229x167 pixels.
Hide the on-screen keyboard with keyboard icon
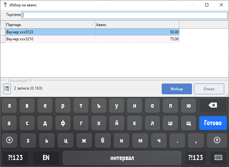[x=218, y=158]
